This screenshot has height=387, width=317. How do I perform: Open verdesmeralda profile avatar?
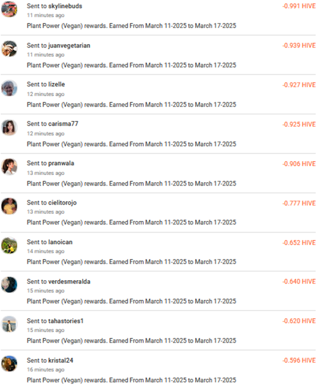click(x=10, y=285)
